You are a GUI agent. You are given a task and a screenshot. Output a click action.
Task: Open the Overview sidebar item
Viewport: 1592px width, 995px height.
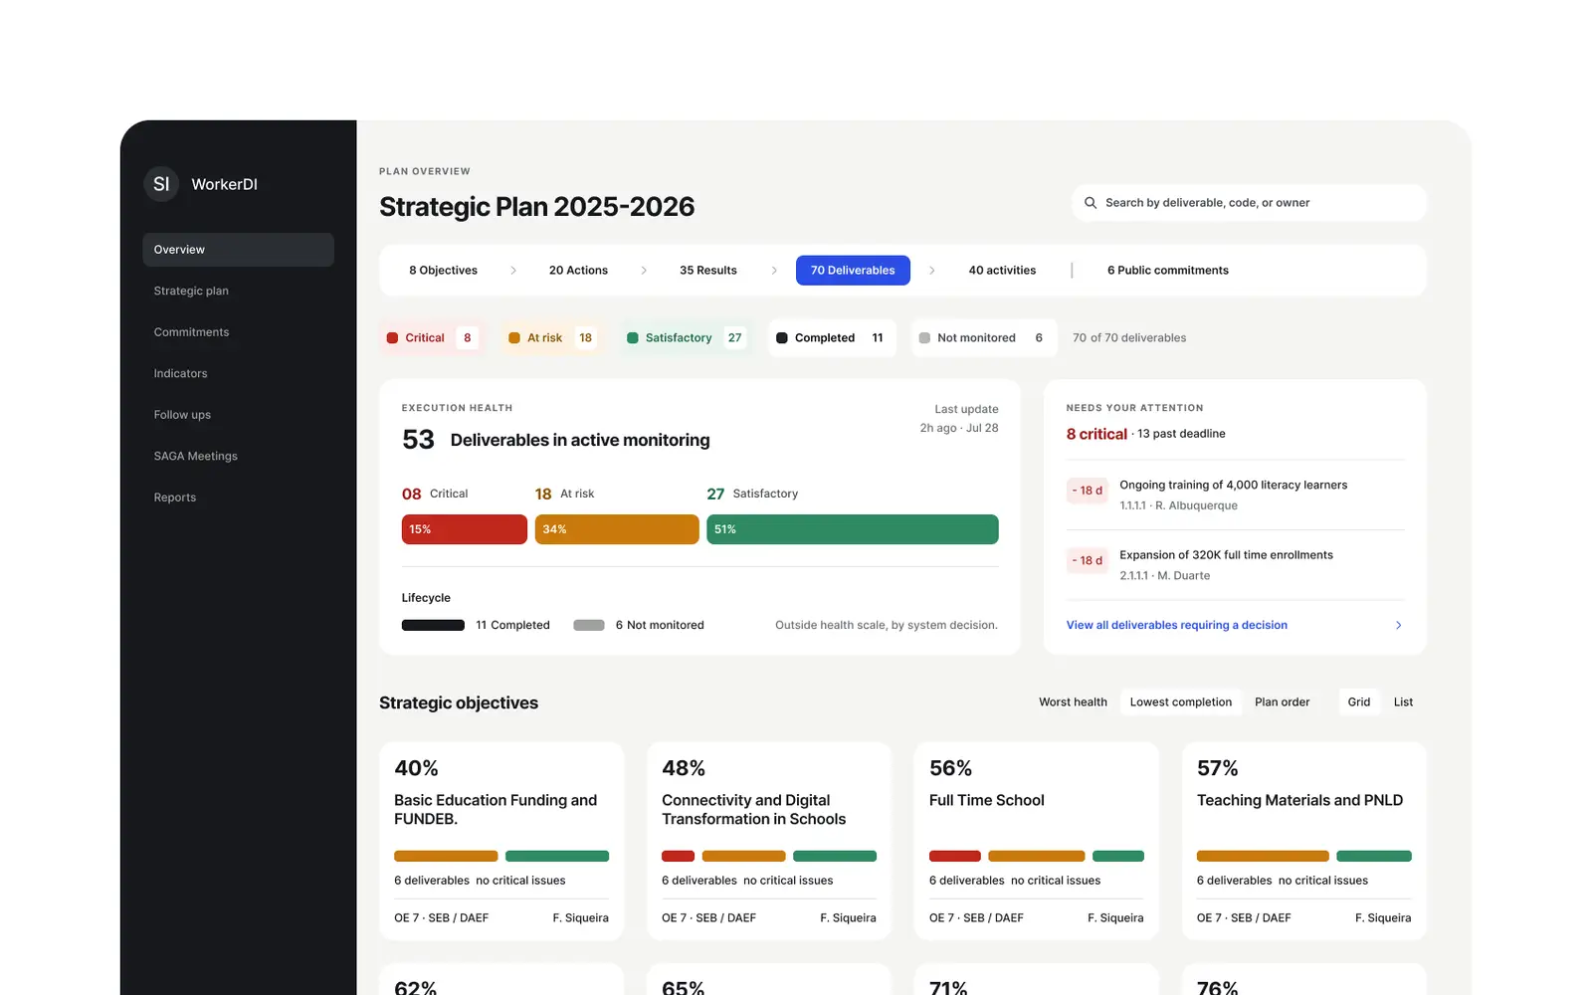coord(238,250)
